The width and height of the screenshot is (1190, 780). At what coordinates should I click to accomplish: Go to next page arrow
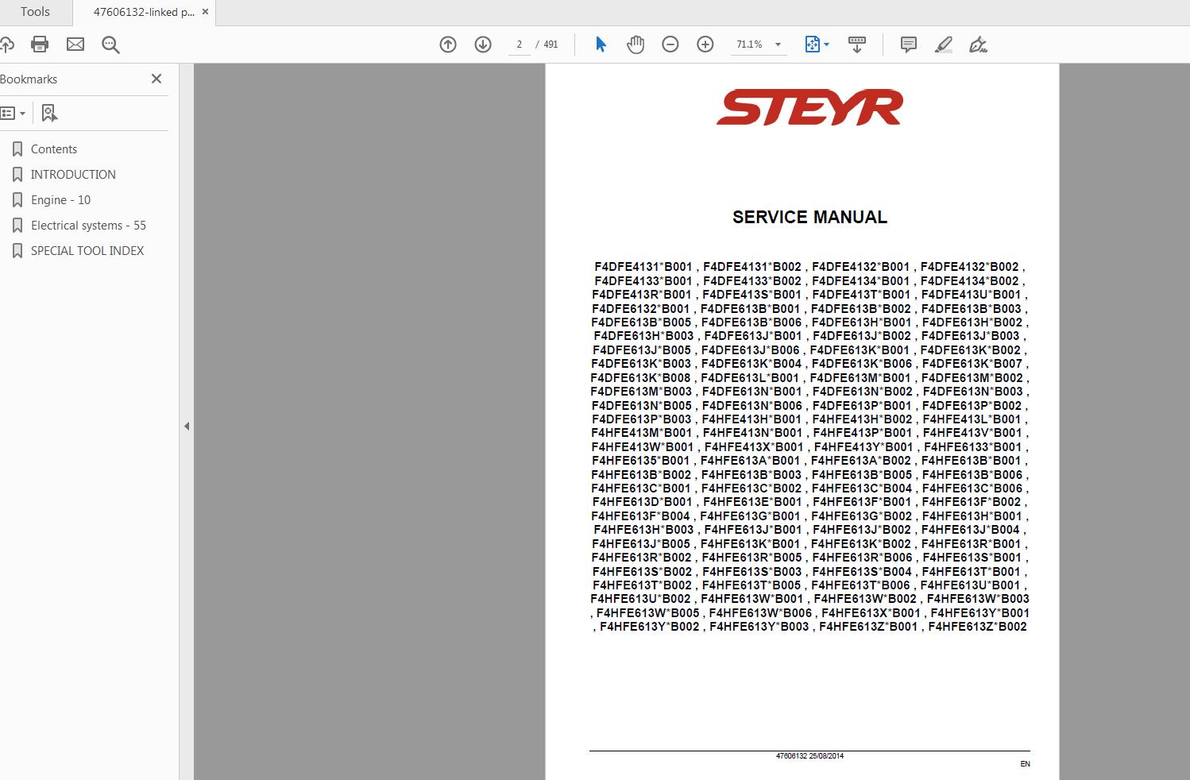click(483, 44)
